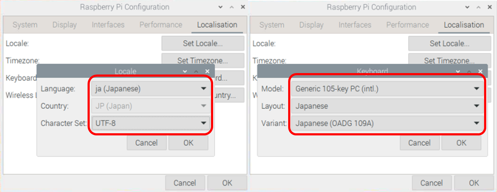Switch to System tab in left window

click(25, 25)
